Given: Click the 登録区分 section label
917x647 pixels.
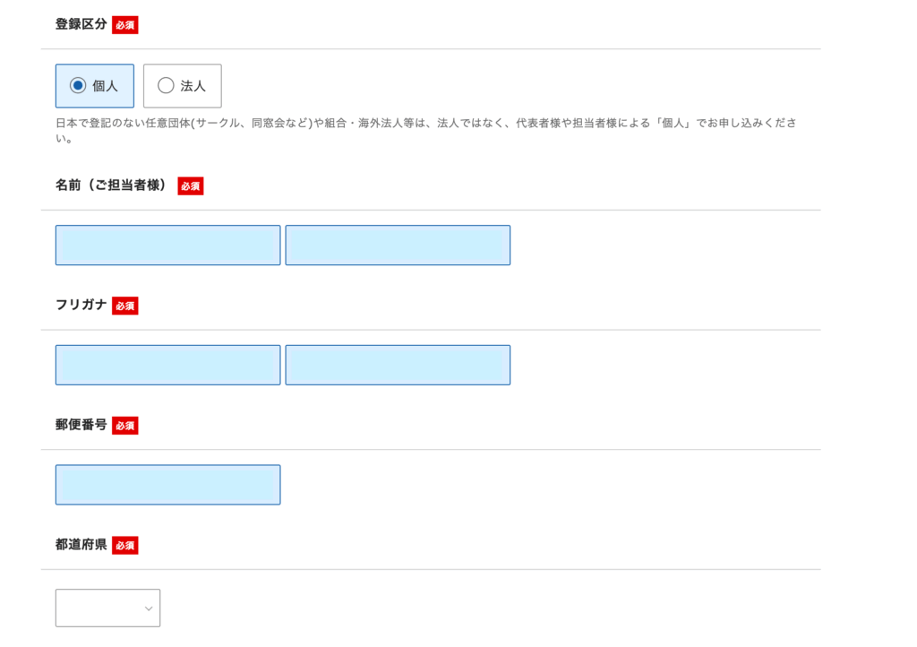Looking at the screenshot, I should click(x=81, y=25).
